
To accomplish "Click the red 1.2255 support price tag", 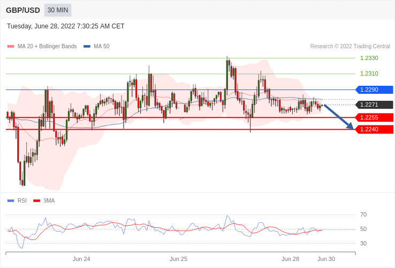I will [374, 117].
